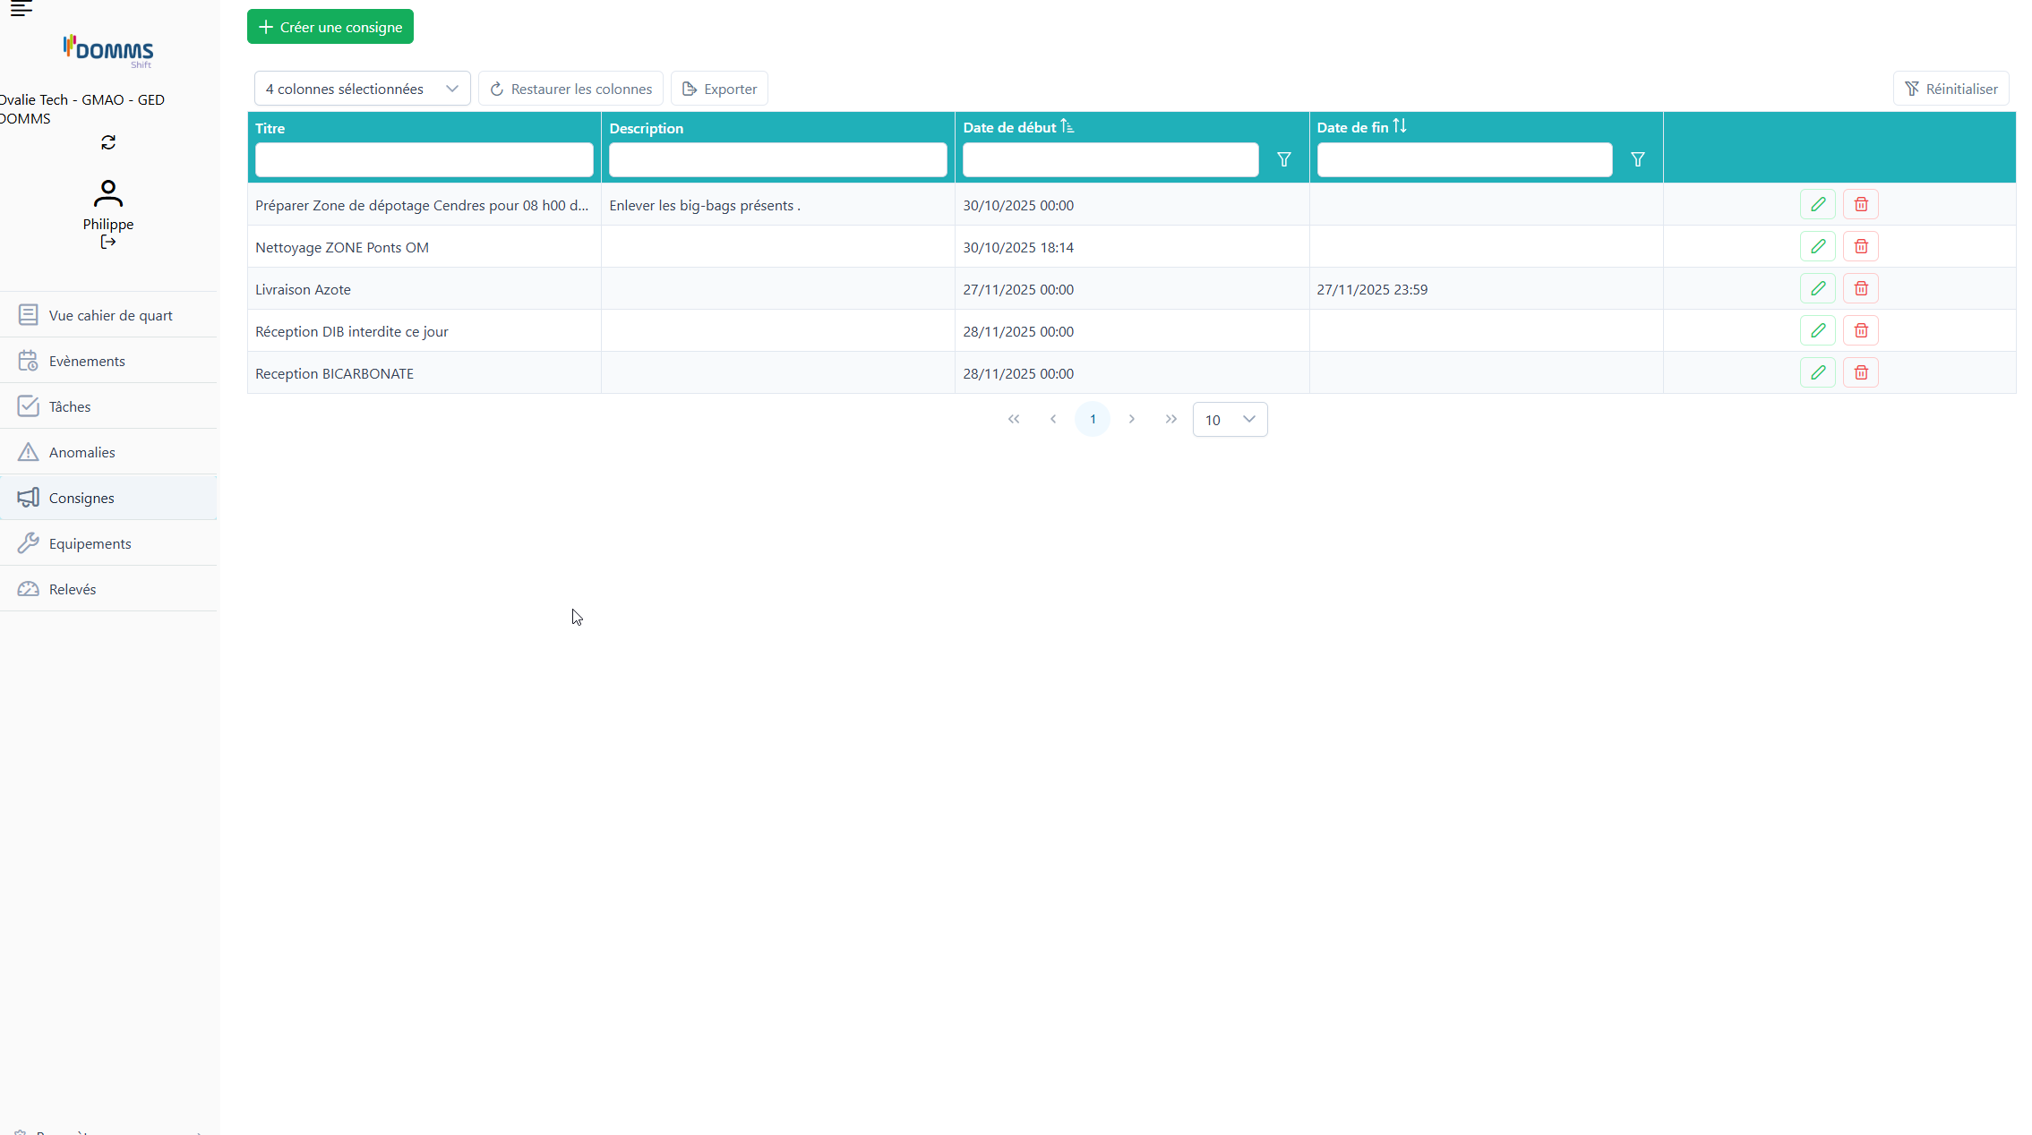Expand the rows per page dropdown
Viewport: 2032px width, 1135px height.
pos(1230,420)
